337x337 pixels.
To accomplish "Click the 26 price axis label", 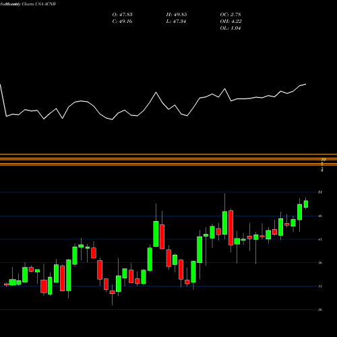I will point(320,309).
